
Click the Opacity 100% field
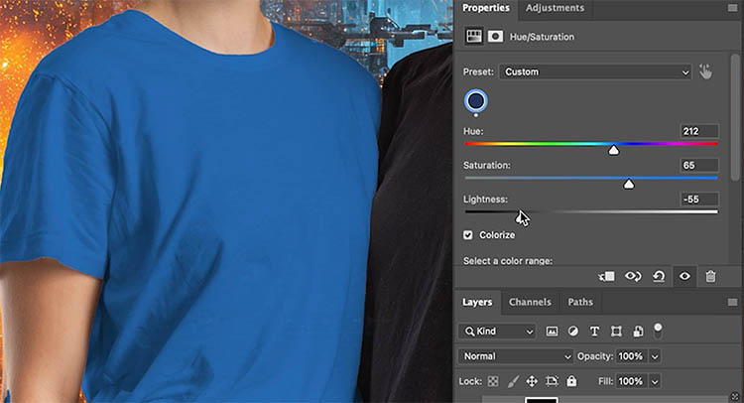coord(631,356)
